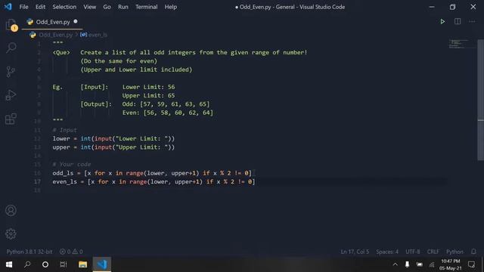Click the editor minimap

pyautogui.click(x=462, y=44)
